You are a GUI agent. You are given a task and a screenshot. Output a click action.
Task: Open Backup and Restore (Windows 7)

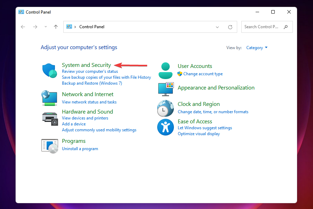tap(92, 83)
